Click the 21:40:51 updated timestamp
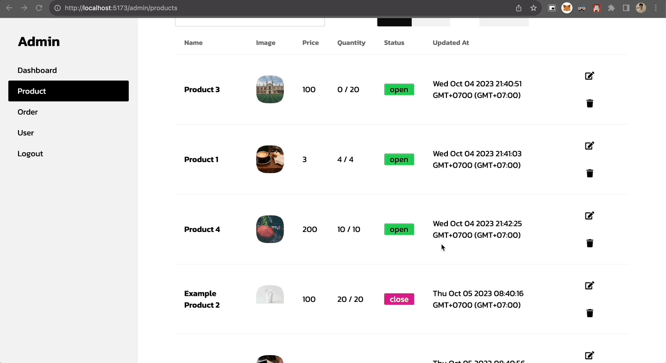The height and width of the screenshot is (363, 666). pos(477,90)
